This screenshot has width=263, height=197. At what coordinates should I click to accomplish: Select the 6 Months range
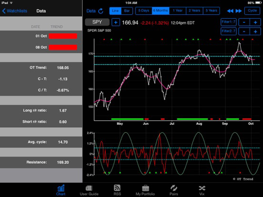click(161, 10)
